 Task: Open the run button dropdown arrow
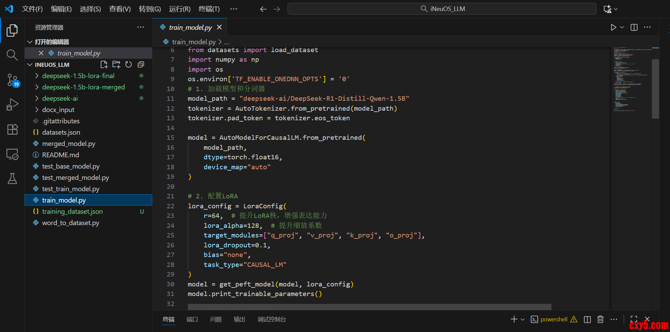point(622,27)
